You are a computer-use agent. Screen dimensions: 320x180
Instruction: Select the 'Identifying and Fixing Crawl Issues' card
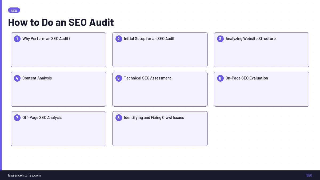[x=160, y=129]
